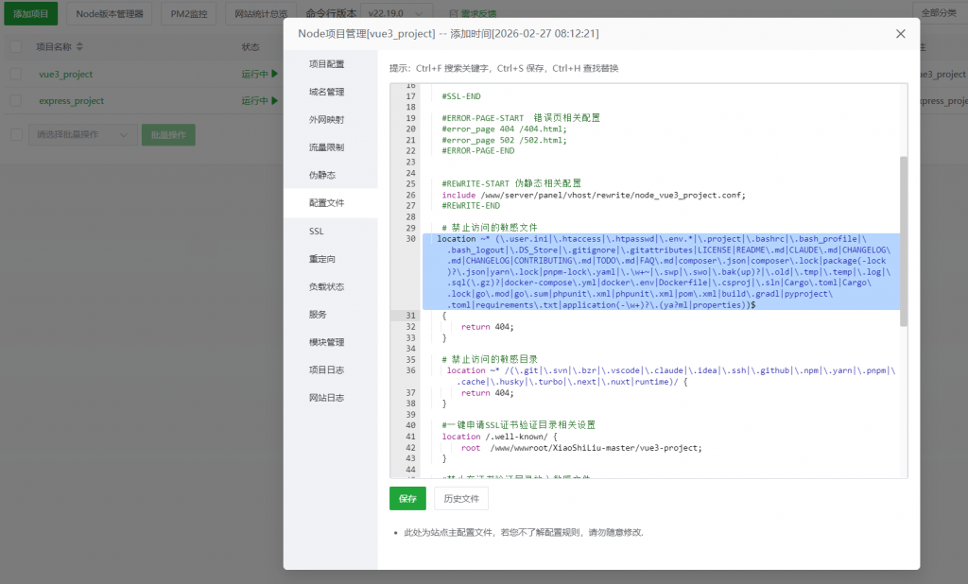Check the vue3_project row checkbox
This screenshot has height=584, width=968.
pyautogui.click(x=16, y=74)
